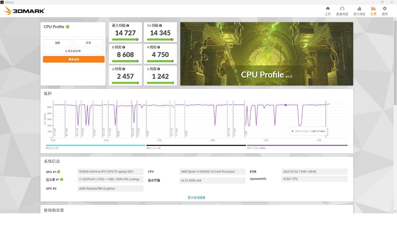Click the 8 线程 score progress bar
Viewport: 397px width, 229px height.
[125, 61]
